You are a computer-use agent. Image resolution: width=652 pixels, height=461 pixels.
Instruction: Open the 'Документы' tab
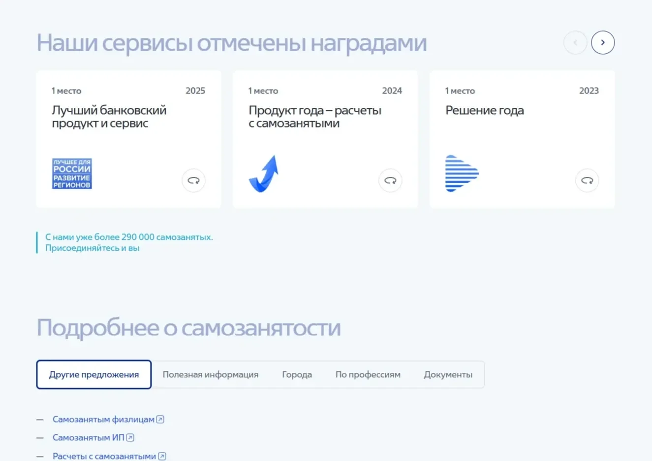(448, 374)
